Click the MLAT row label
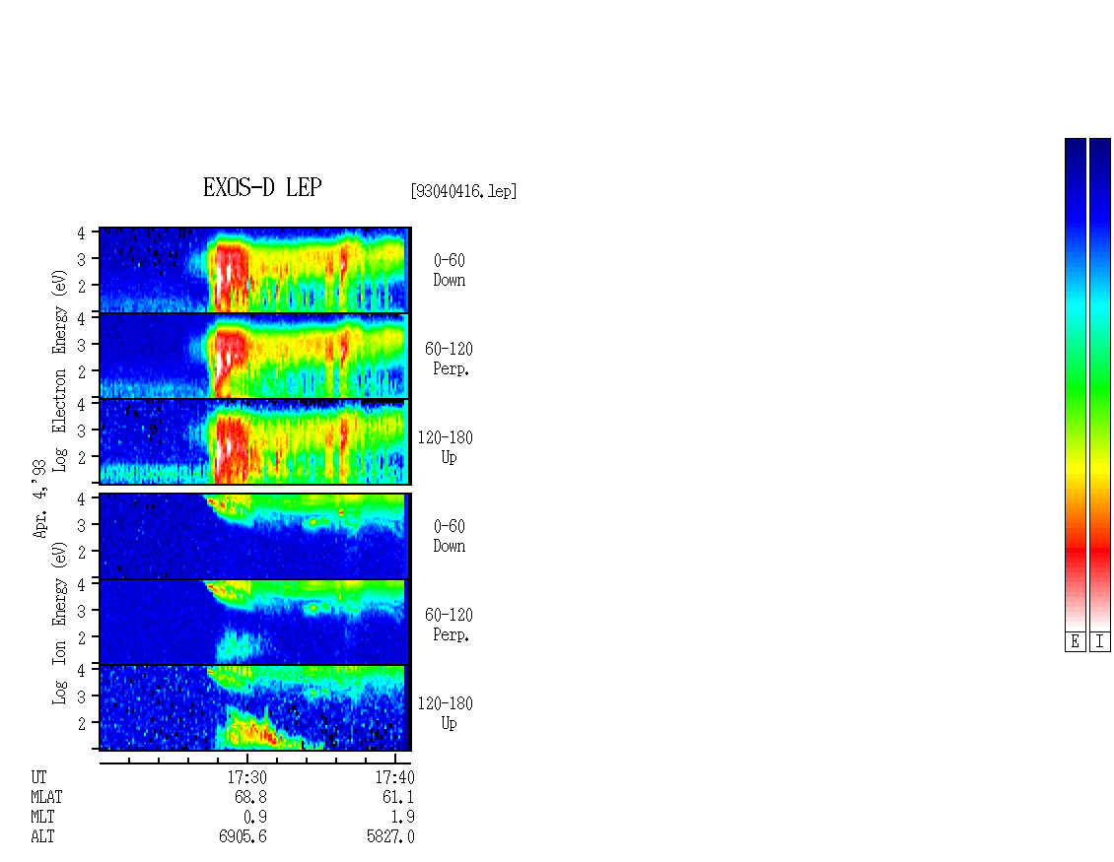The height and width of the screenshot is (862, 1114). tap(46, 797)
